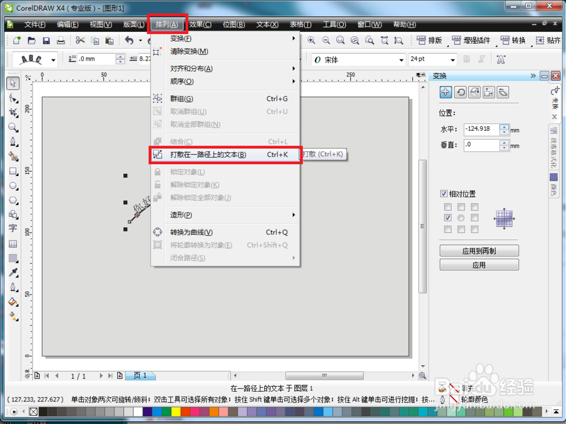Pick the yellow swatch in color palette
566x424 pixels.
pos(176,412)
